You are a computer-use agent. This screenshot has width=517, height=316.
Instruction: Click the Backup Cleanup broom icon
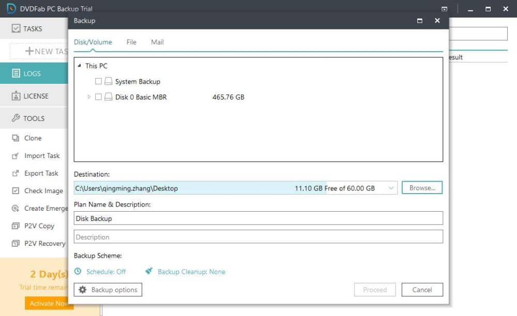click(149, 271)
